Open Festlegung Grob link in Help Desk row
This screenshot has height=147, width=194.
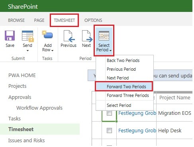[x=137, y=131]
